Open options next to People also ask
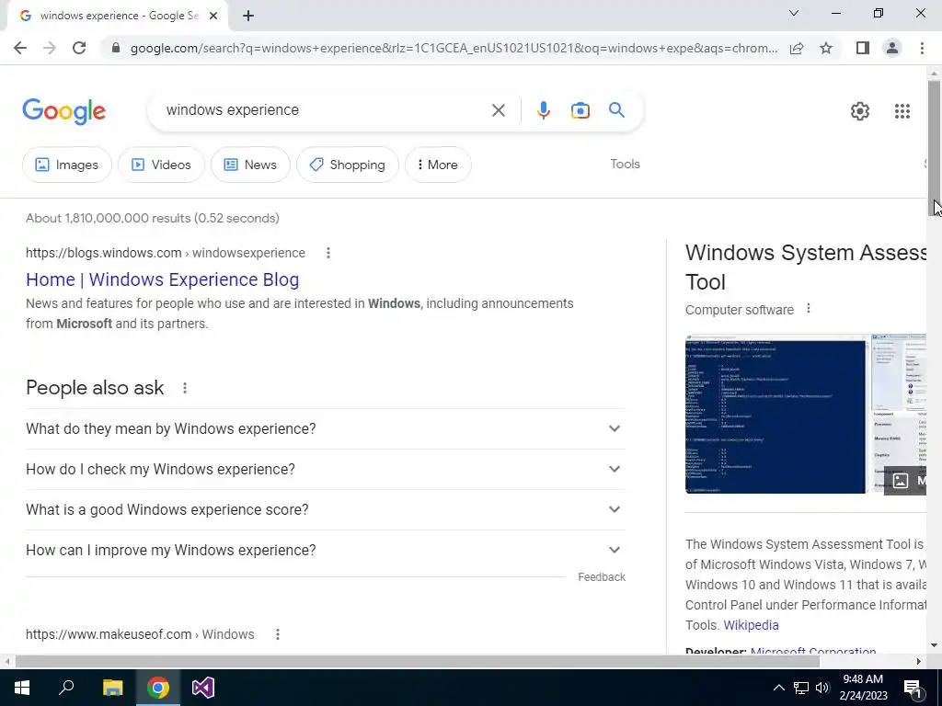The height and width of the screenshot is (706, 942). [184, 388]
